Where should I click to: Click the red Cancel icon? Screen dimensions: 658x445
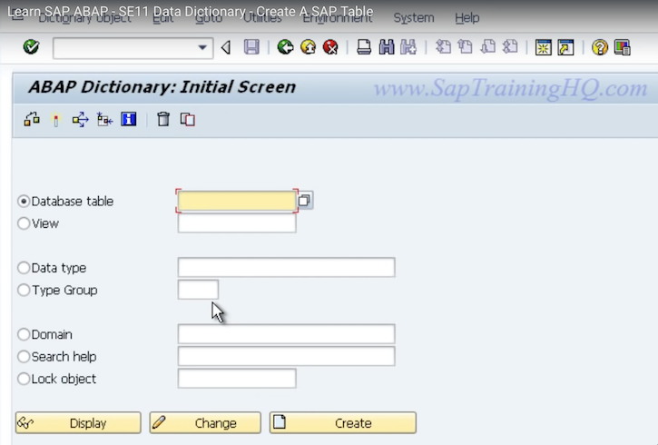[330, 47]
